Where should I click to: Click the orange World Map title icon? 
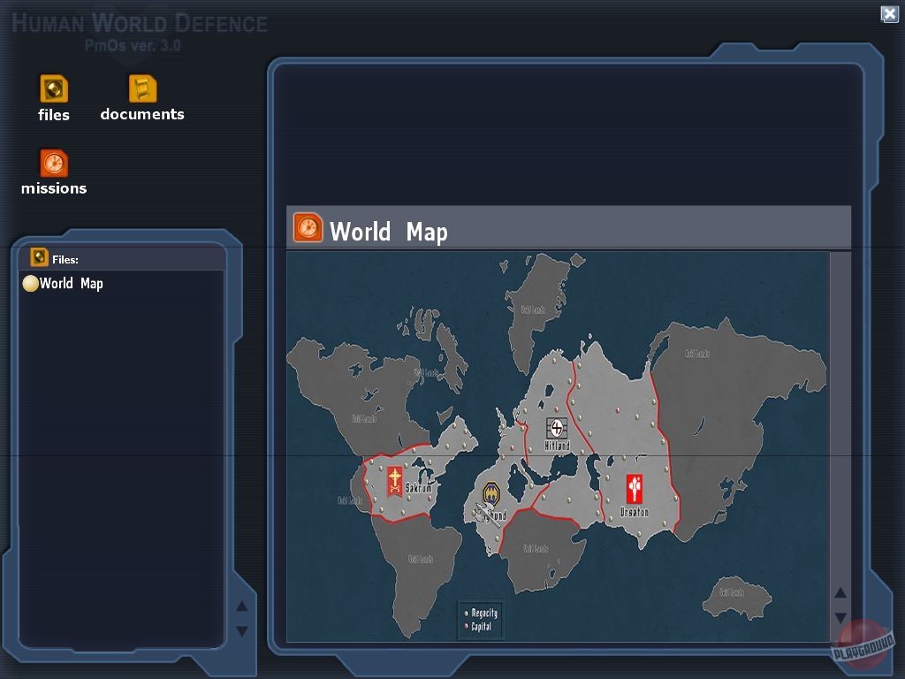(x=308, y=228)
